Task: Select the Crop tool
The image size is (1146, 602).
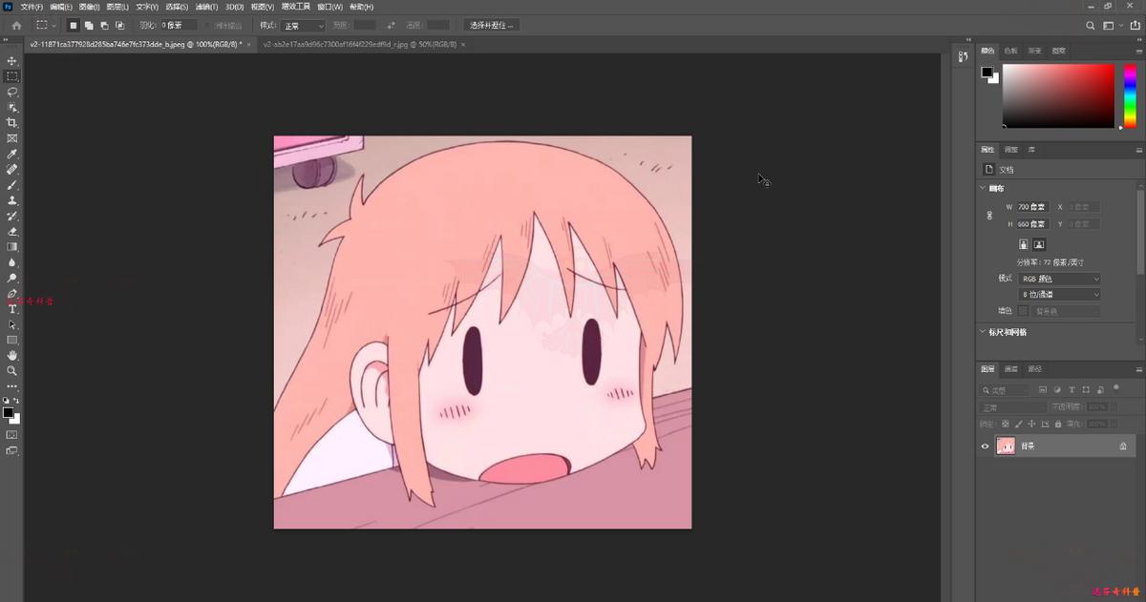Action: [x=12, y=123]
